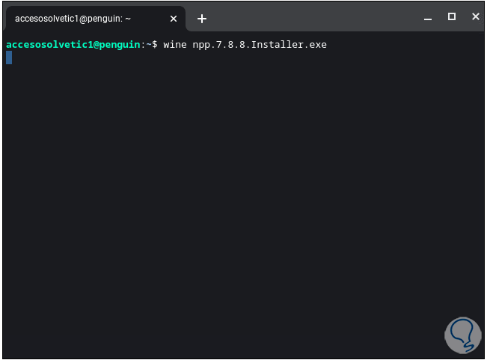
Task: Click the $ prompt symbol
Action: (x=154, y=45)
